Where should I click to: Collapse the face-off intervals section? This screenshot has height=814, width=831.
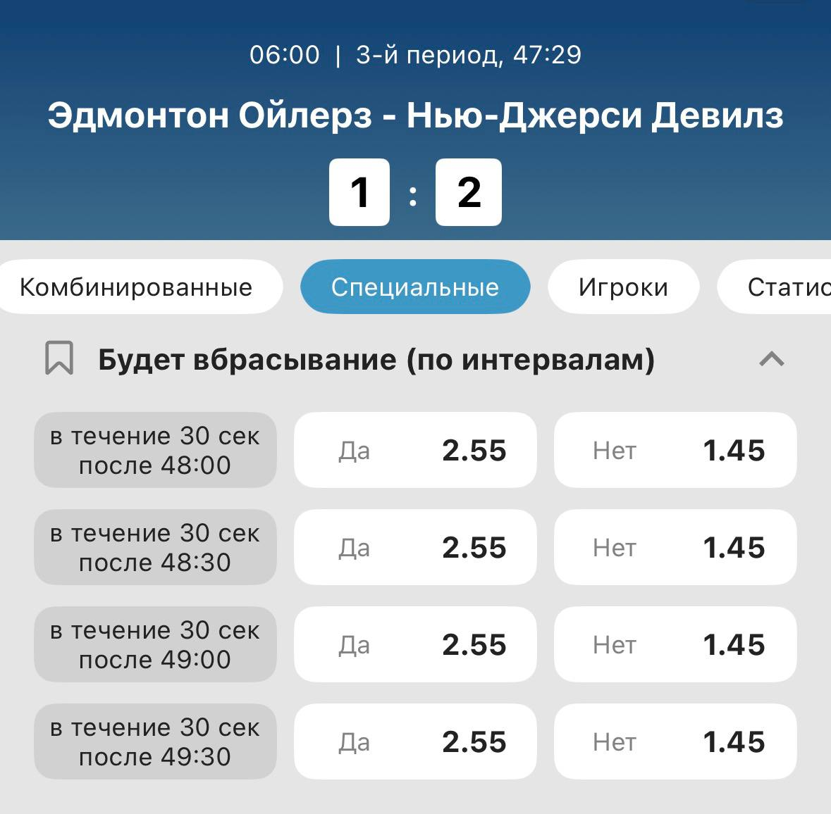[x=771, y=359]
